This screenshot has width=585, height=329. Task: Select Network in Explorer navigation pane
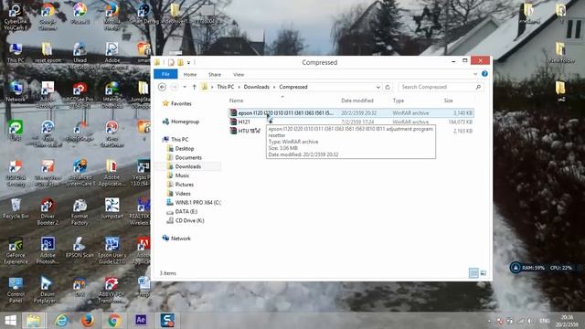(176, 238)
